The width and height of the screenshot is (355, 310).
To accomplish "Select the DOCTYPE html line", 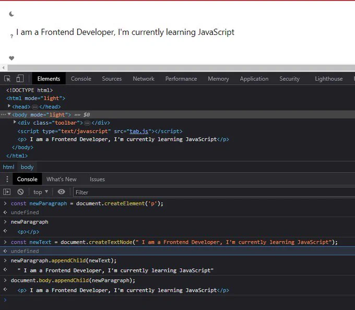I will (x=29, y=90).
